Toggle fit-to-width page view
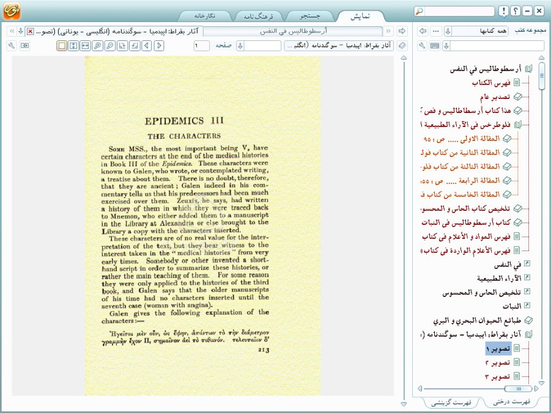 pyautogui.click(x=86, y=46)
